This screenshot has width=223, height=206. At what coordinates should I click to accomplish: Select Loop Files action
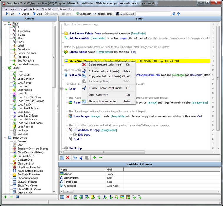point(23,86)
